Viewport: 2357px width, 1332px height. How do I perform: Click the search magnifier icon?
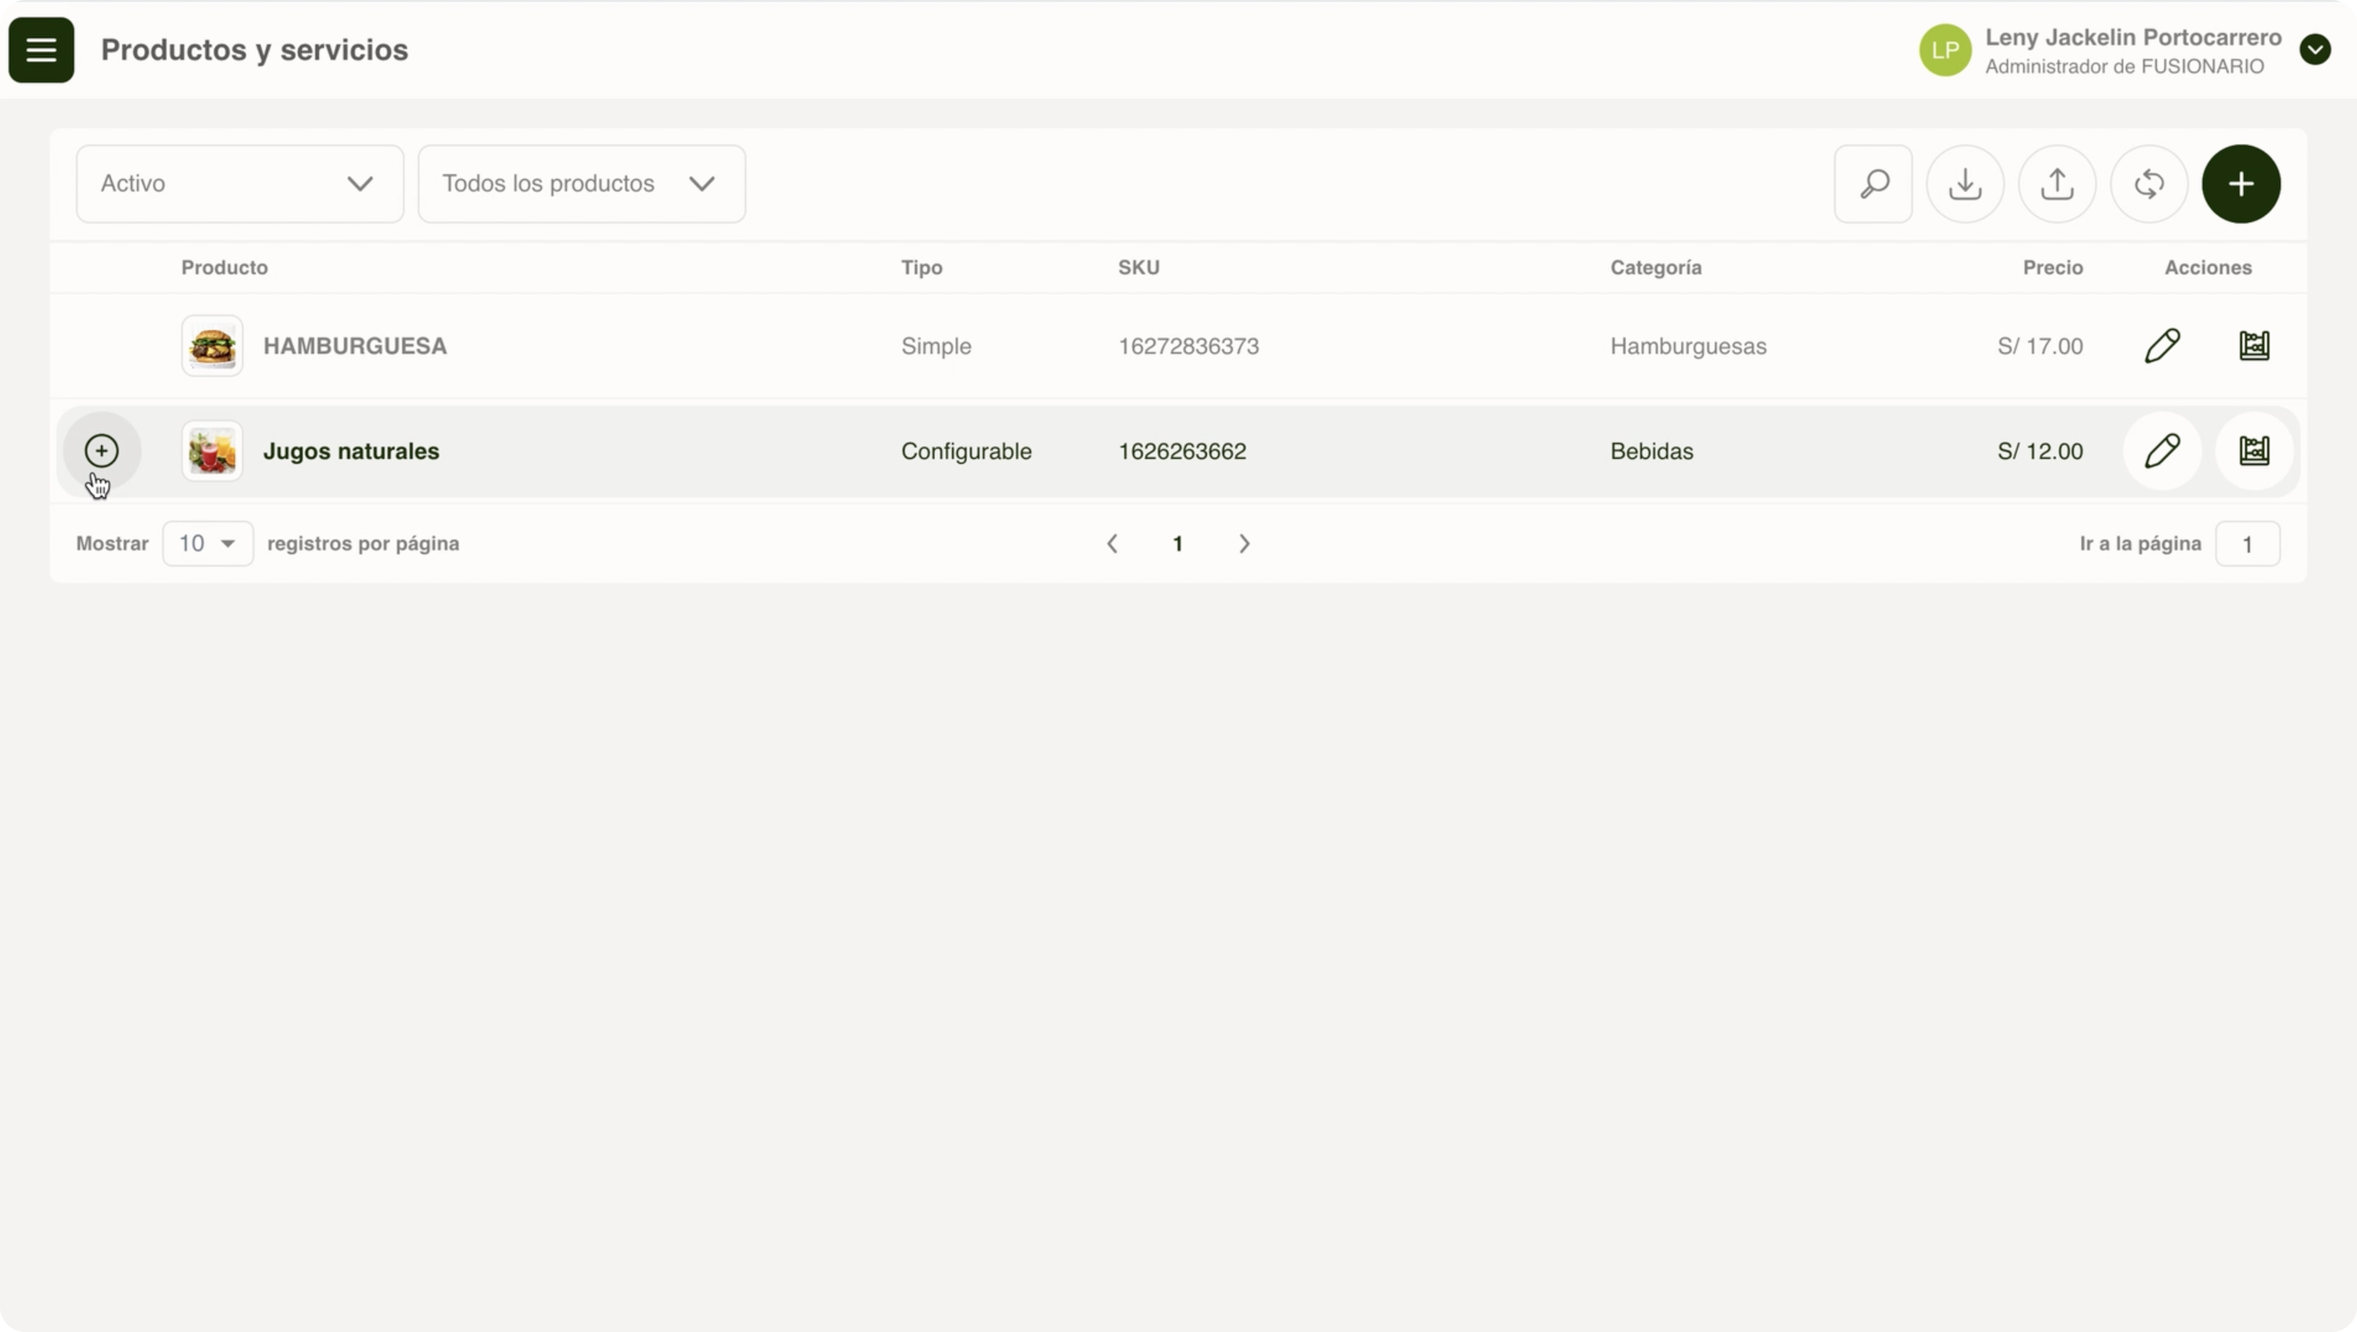coord(1873,184)
